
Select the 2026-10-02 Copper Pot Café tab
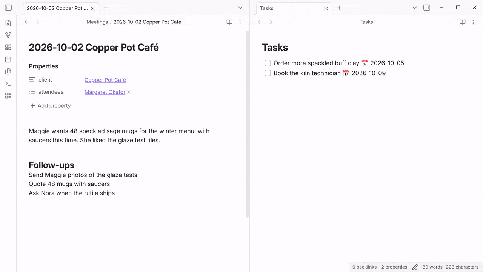click(61, 8)
